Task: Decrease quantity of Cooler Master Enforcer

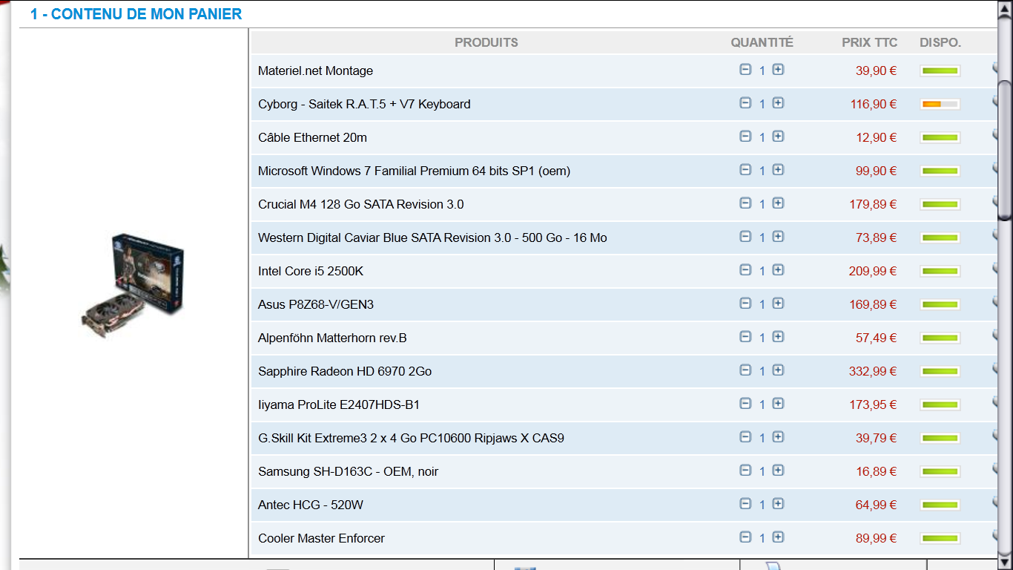Action: (745, 537)
